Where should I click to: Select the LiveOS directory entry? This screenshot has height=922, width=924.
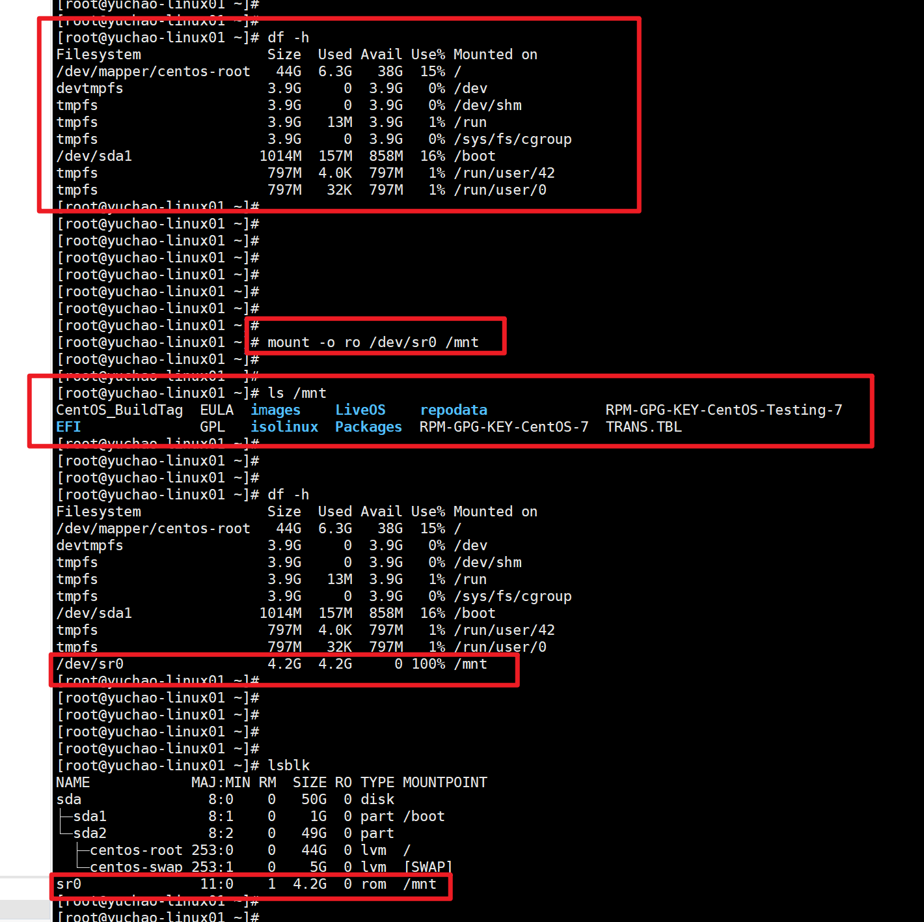pyautogui.click(x=360, y=410)
